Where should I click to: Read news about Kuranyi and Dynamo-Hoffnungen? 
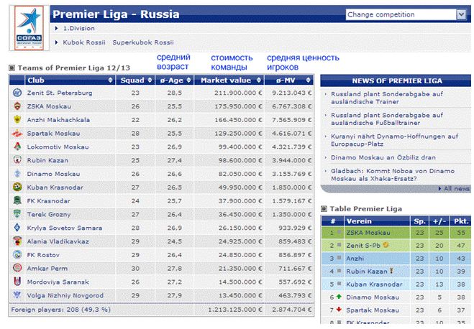(x=394, y=140)
